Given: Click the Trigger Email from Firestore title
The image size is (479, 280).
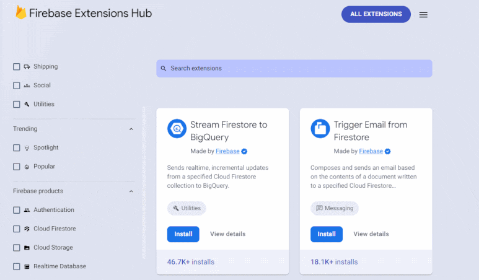Looking at the screenshot, I should pos(370,131).
